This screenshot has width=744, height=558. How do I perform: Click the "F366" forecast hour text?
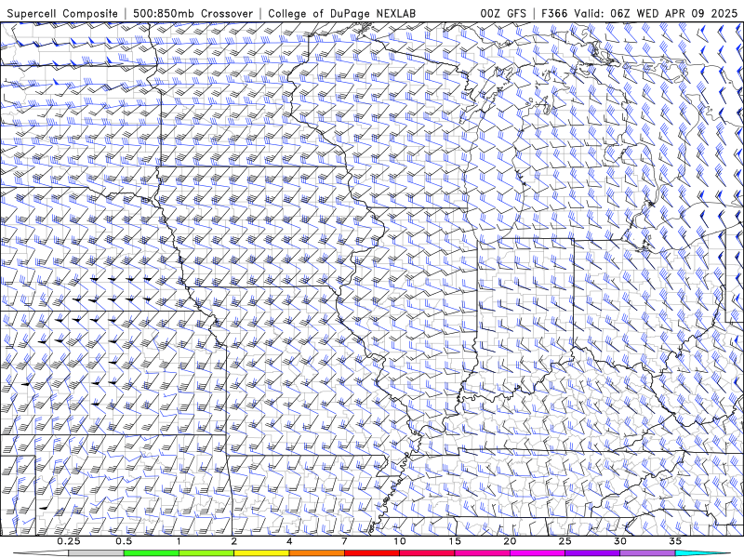tap(554, 13)
